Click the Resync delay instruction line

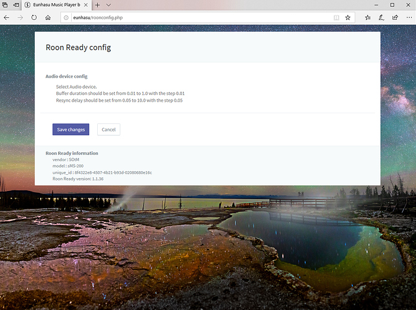point(119,100)
